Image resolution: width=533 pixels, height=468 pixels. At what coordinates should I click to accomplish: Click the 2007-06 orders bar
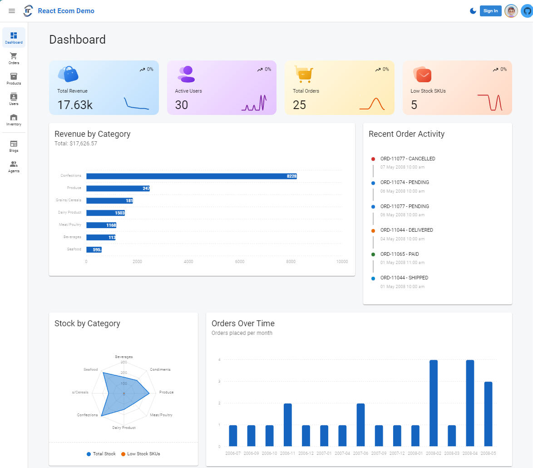point(360,425)
